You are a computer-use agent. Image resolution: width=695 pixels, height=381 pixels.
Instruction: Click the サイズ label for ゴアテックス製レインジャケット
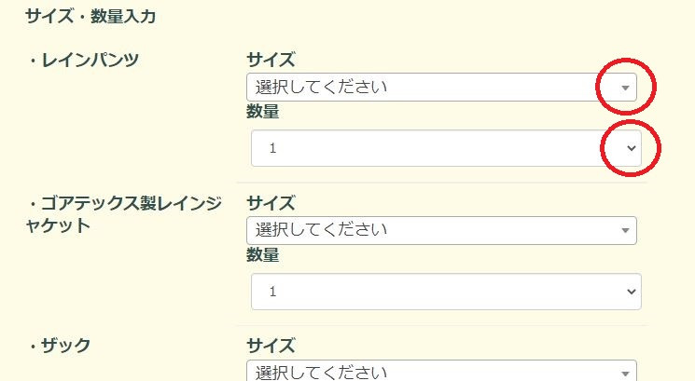tap(271, 204)
